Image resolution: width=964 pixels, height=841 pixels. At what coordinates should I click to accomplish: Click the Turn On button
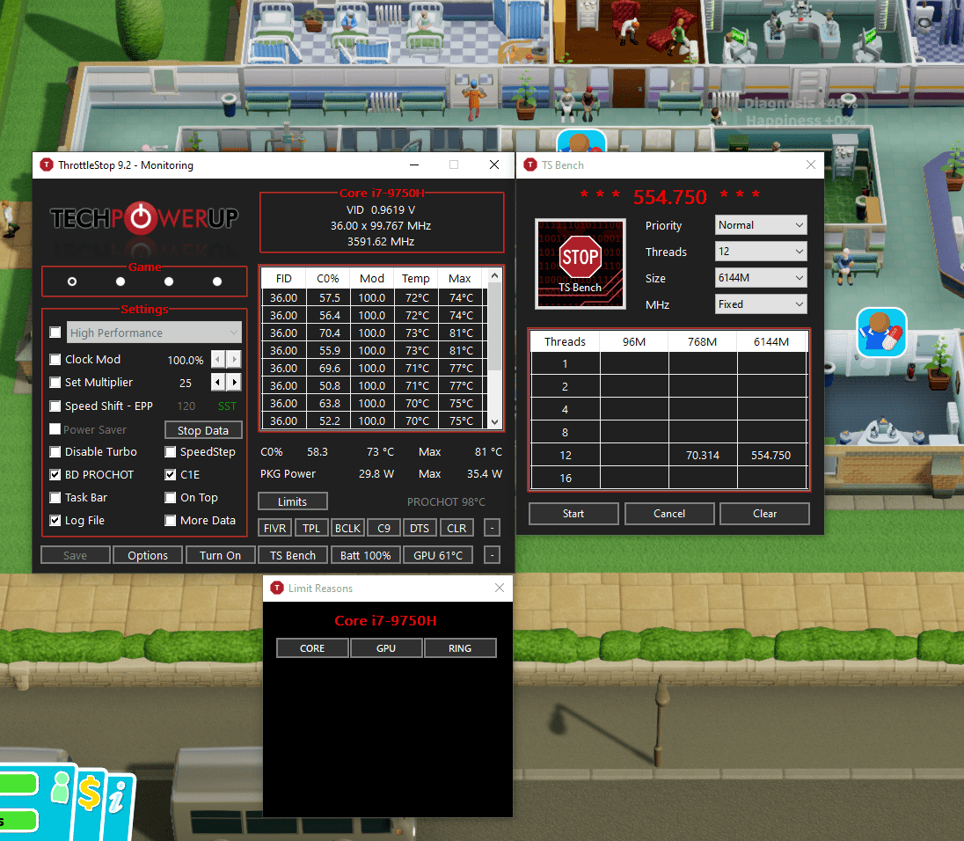(220, 555)
